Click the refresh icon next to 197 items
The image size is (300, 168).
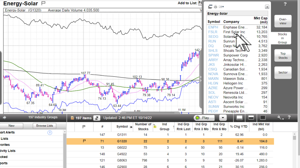[97, 118]
